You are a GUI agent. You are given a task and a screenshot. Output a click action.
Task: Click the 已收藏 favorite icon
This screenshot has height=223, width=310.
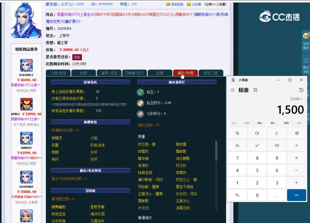(189, 4)
